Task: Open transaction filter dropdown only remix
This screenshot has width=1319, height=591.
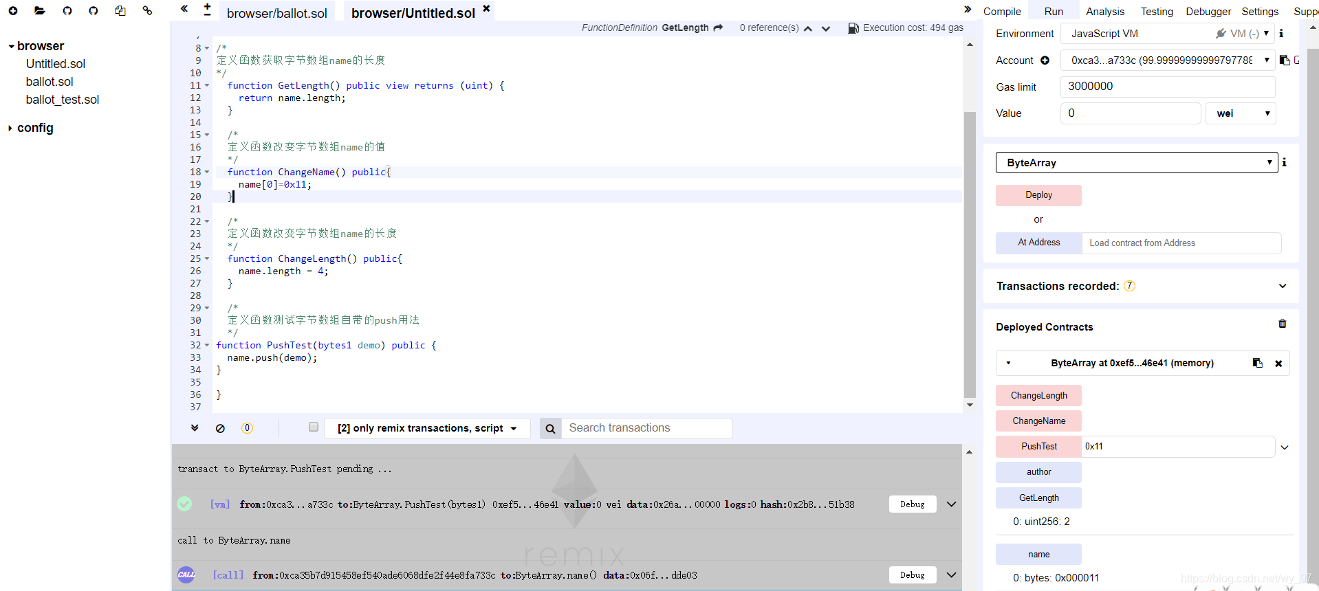Action: (x=427, y=428)
